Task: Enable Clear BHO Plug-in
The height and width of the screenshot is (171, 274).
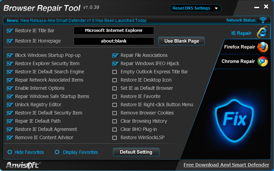Action: [114, 130]
